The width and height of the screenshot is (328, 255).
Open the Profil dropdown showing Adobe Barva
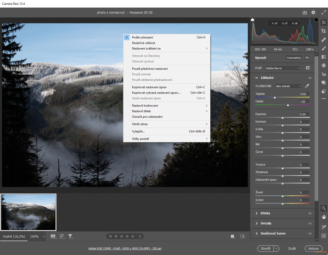click(283, 68)
